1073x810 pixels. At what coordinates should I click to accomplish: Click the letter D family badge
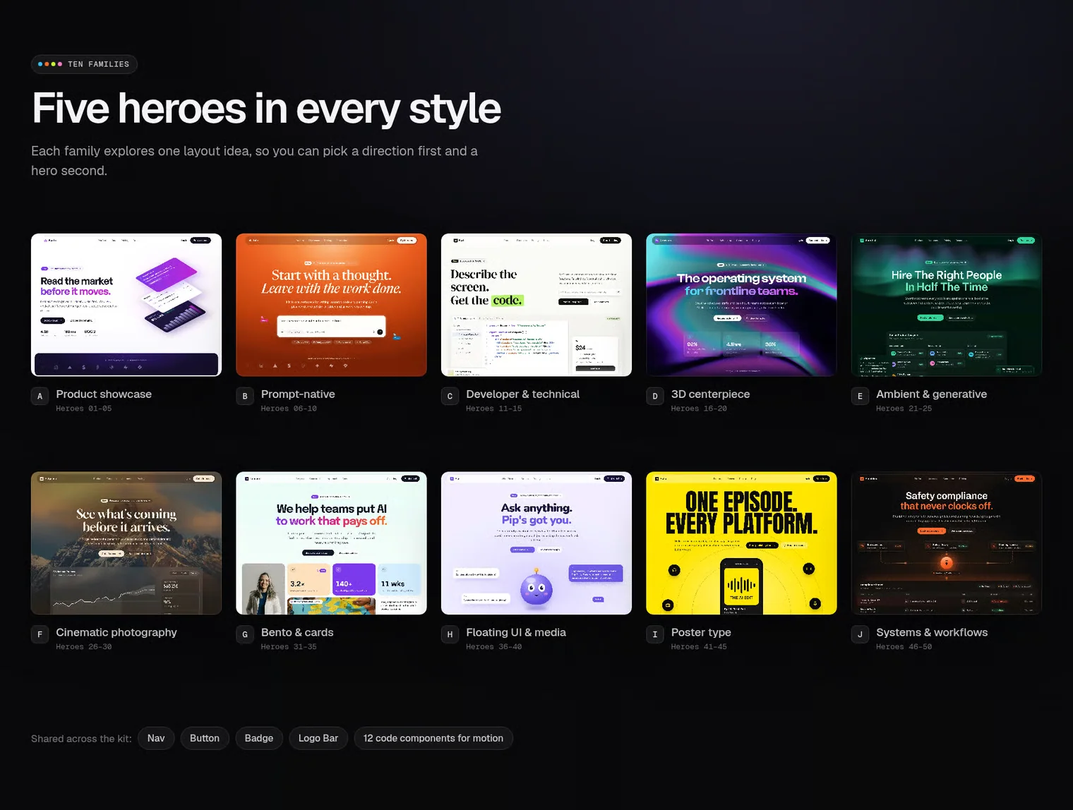click(x=655, y=397)
